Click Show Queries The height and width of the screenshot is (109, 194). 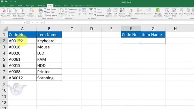50,9
